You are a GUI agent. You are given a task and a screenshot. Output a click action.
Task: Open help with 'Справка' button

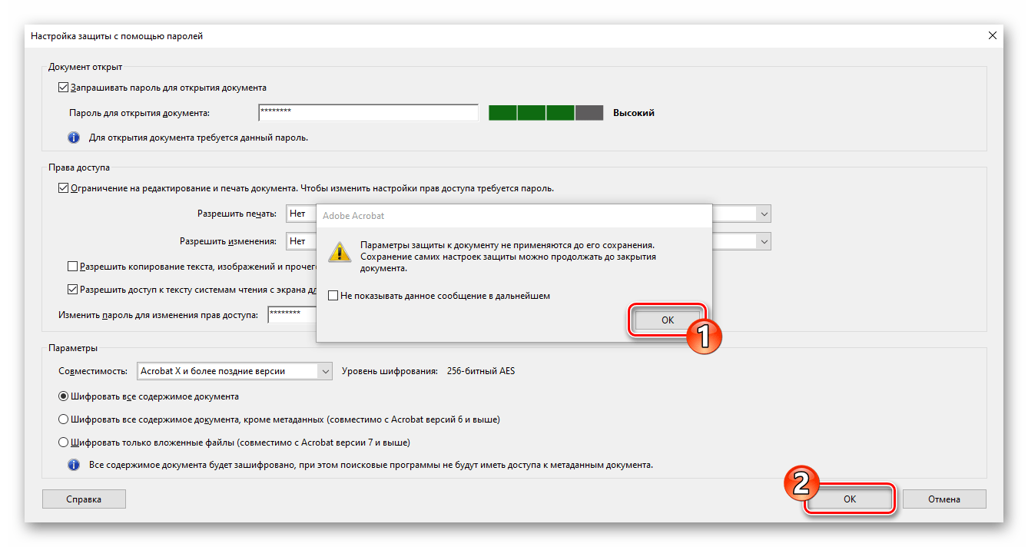(84, 499)
